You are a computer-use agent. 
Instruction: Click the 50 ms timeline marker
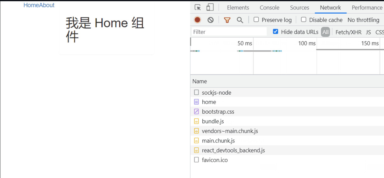(245, 43)
